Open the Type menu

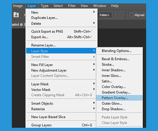45,6
